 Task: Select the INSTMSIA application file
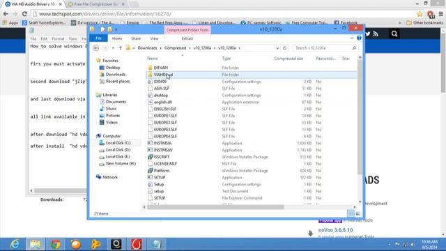pyautogui.click(x=162, y=143)
